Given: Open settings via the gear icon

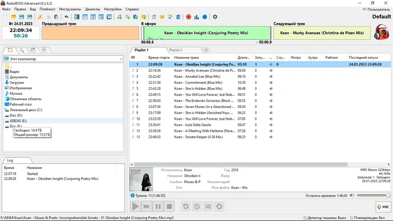Looking at the screenshot, I should tap(215, 17).
